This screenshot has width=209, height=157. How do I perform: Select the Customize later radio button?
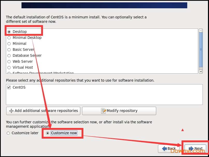coord(8,133)
